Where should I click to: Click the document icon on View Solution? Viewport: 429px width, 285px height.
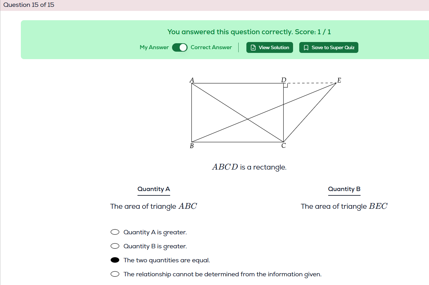click(x=253, y=48)
